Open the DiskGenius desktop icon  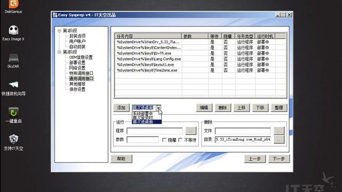coord(13,6)
